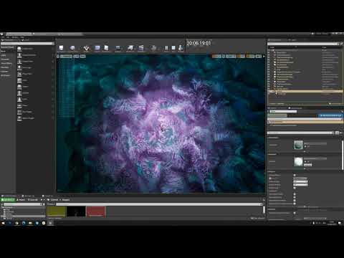Screen dimensions: 344x258
Task: Click the Eject from player icon
Action: pos(181,49)
